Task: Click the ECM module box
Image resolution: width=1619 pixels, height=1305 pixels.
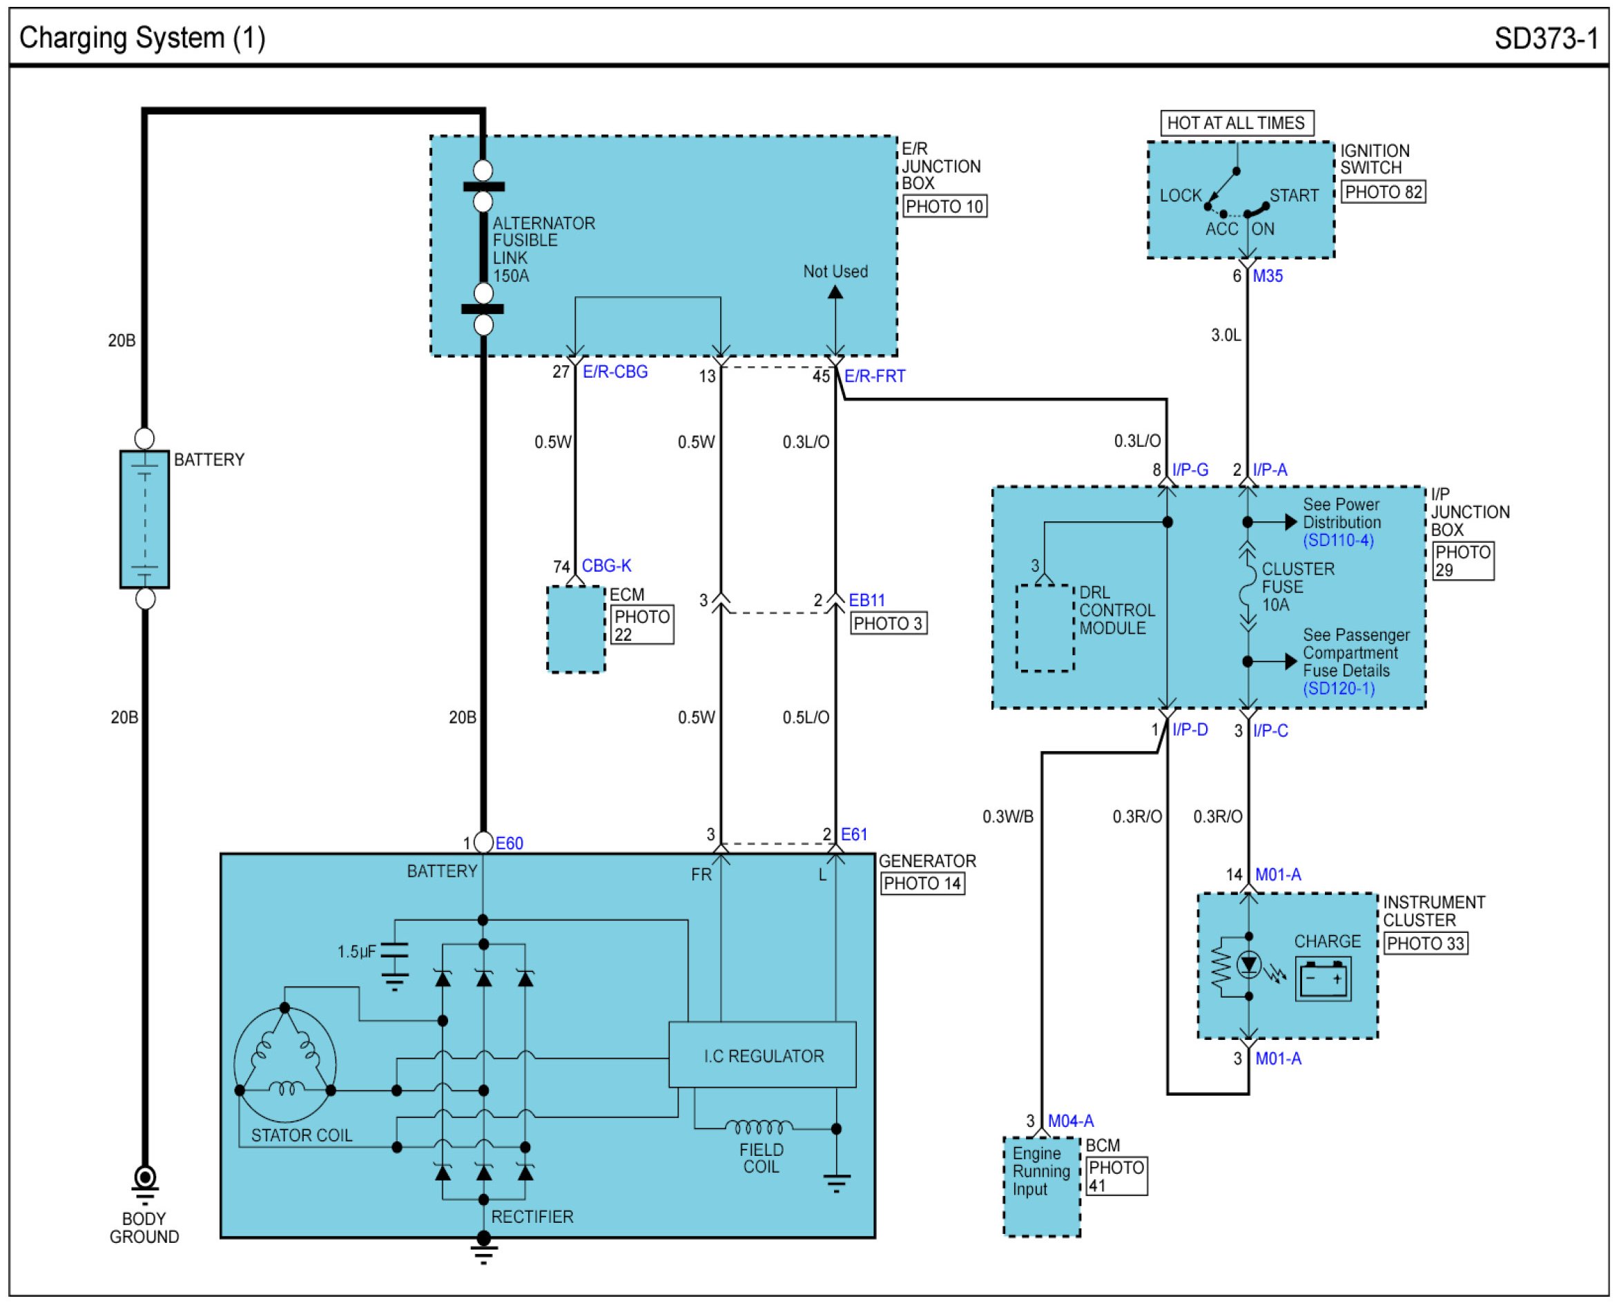Action: (x=576, y=630)
